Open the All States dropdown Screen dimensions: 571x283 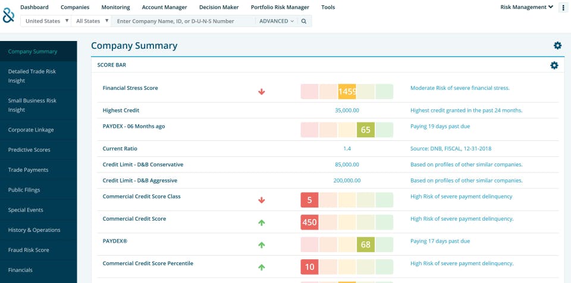point(92,21)
